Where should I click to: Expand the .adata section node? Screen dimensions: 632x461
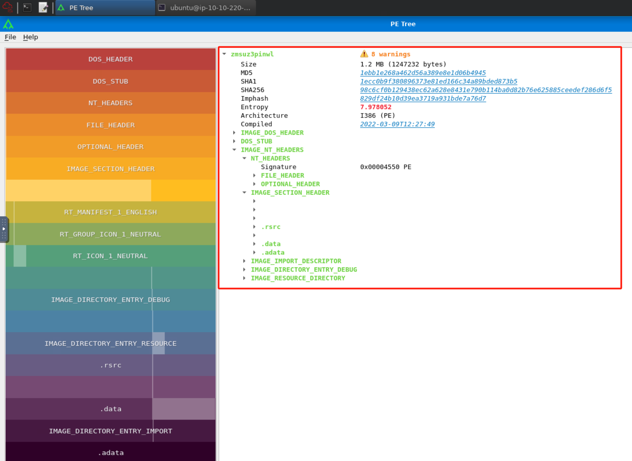point(255,252)
